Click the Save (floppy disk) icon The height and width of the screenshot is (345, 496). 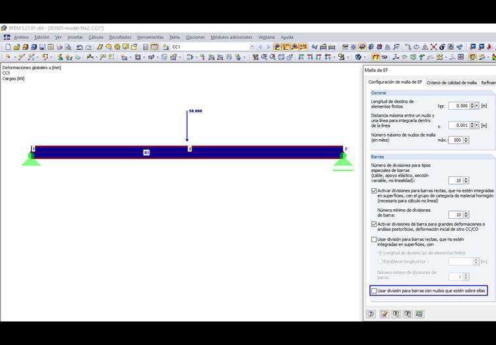pos(42,47)
